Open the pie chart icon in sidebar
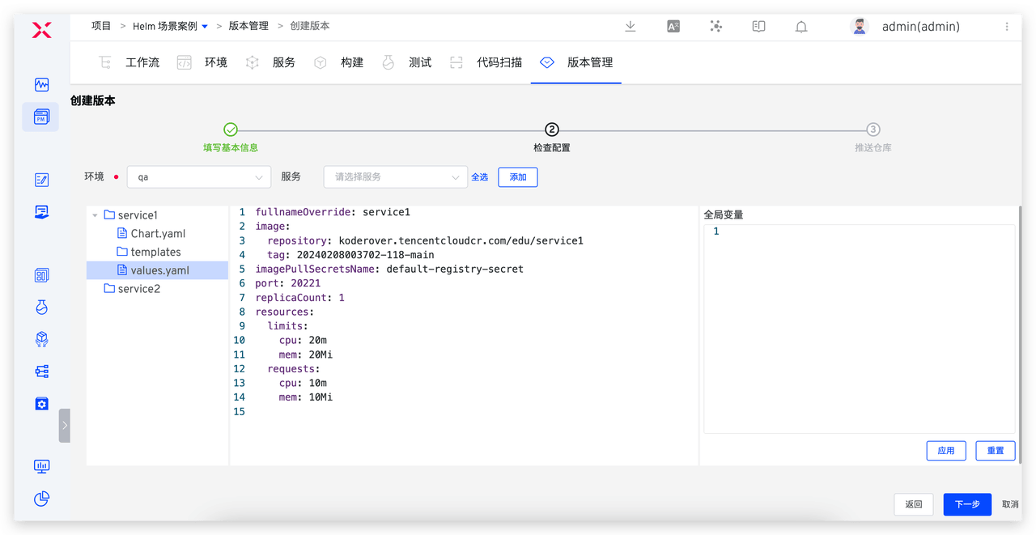 41,499
